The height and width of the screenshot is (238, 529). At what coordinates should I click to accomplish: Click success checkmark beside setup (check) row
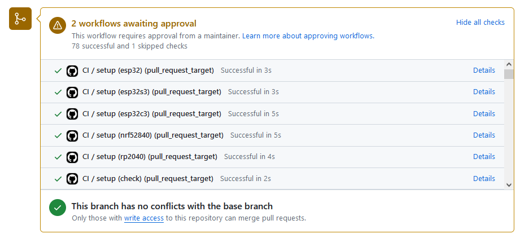click(58, 179)
